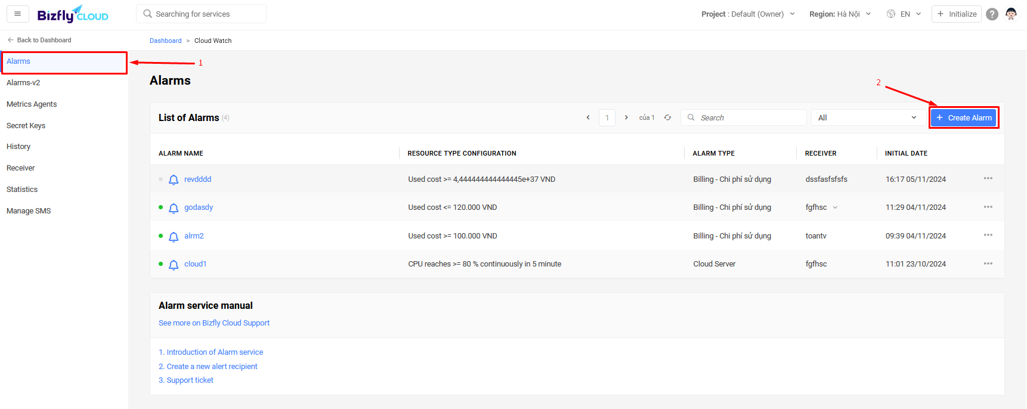Click the bell icon for cloud1

click(x=174, y=265)
